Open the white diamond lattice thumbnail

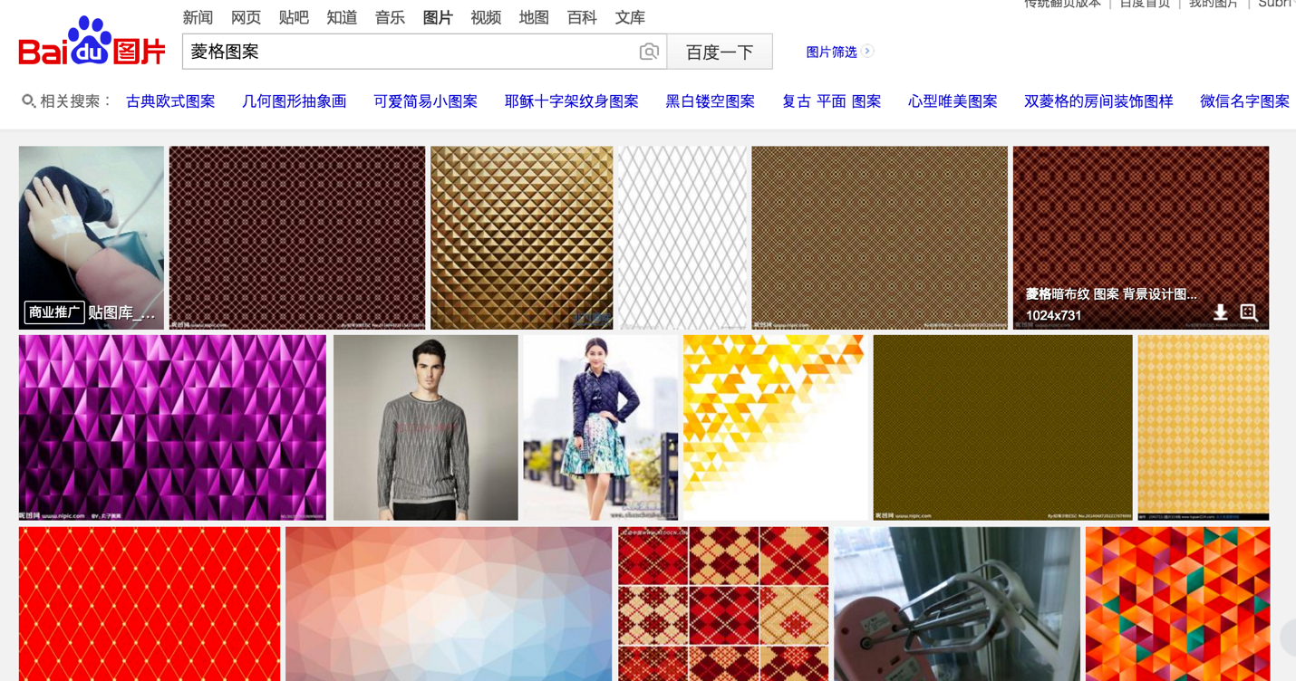pos(682,238)
